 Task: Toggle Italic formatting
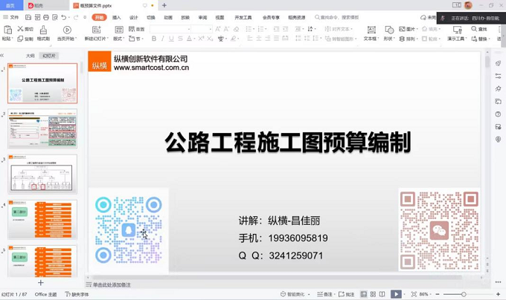click(x=163, y=39)
